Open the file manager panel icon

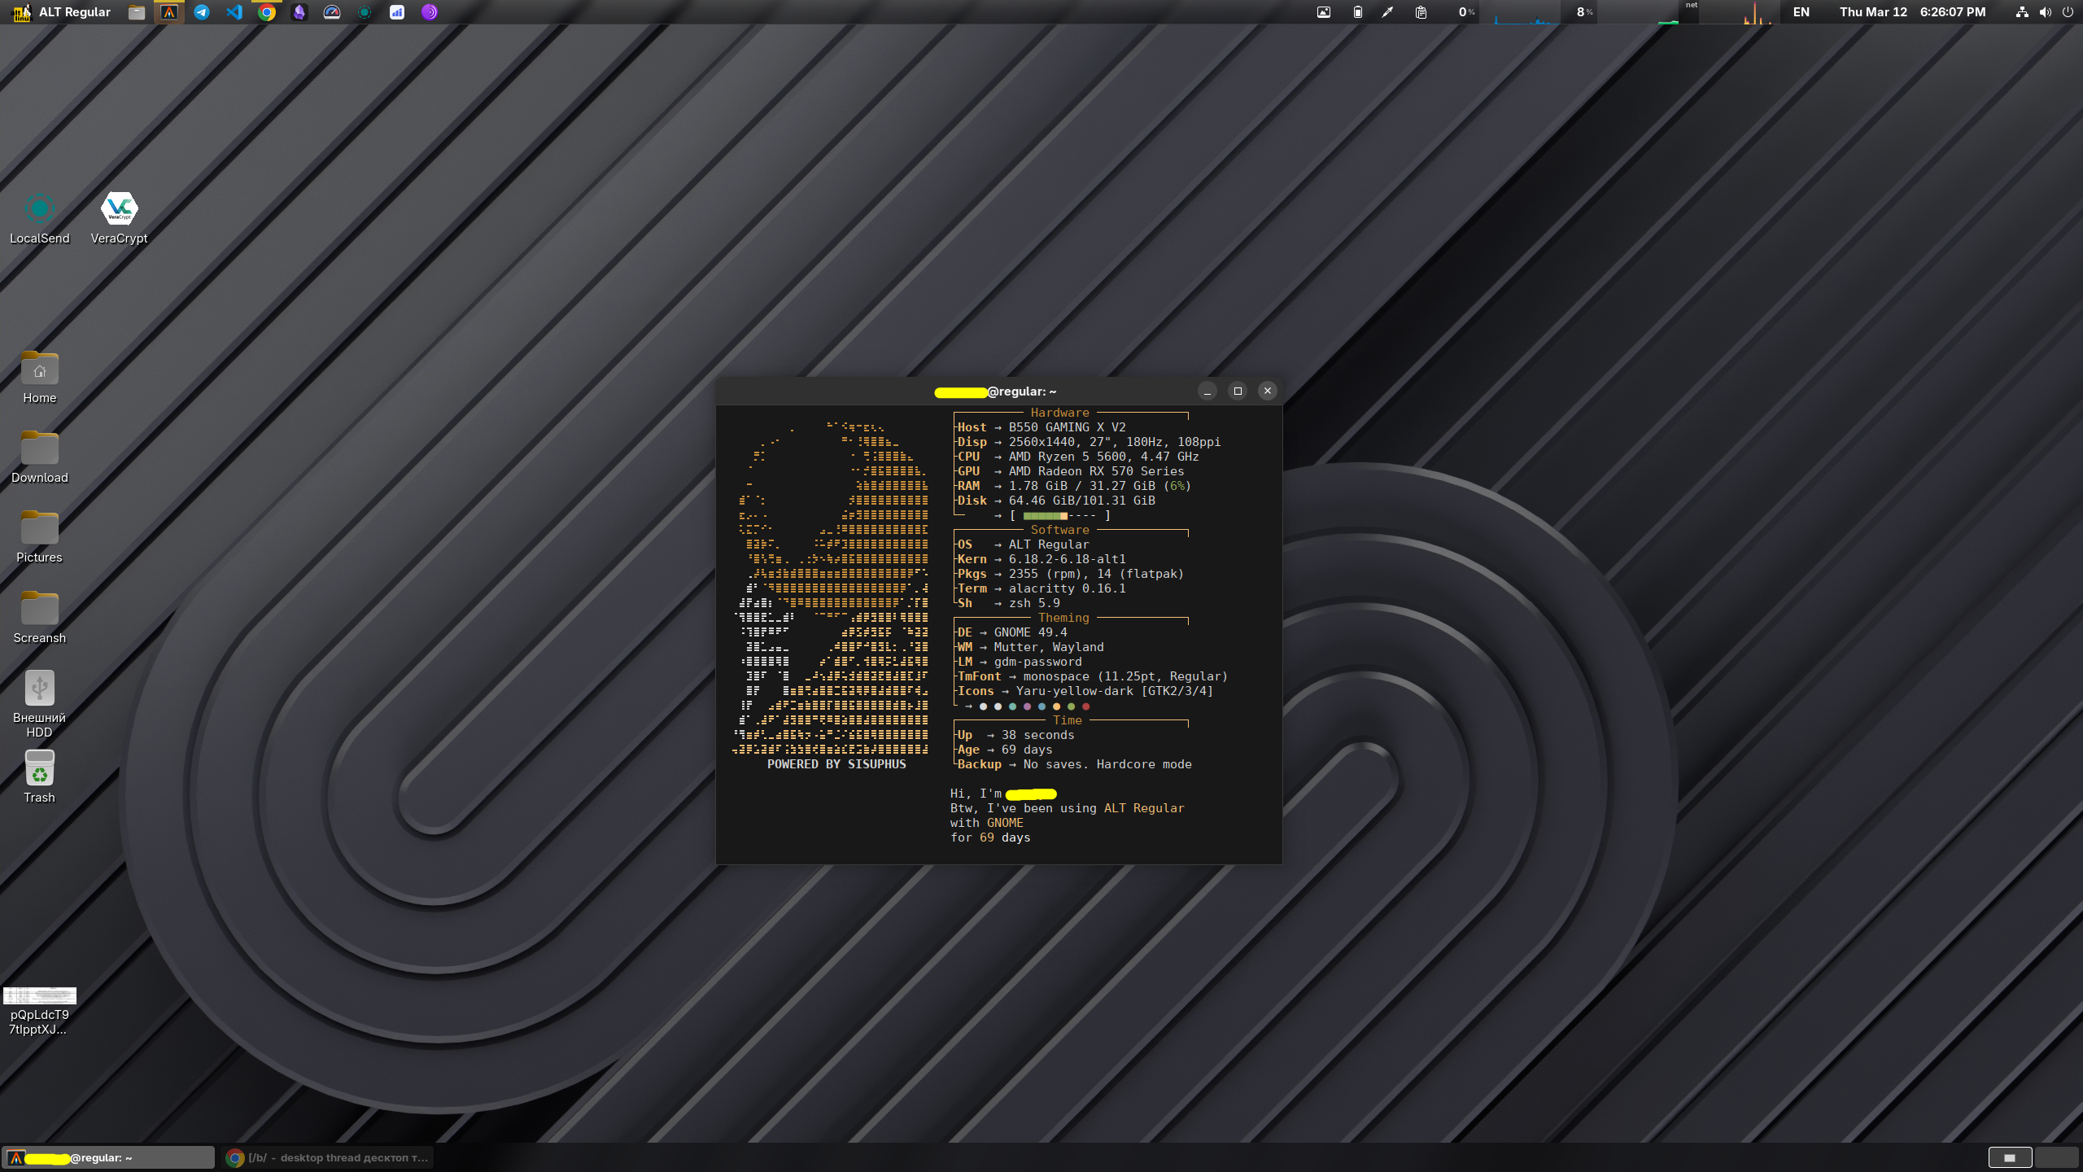[x=137, y=12]
